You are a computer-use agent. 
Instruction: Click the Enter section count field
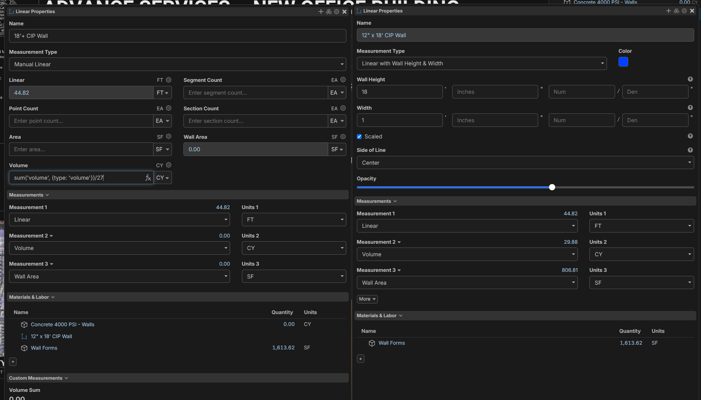point(256,121)
